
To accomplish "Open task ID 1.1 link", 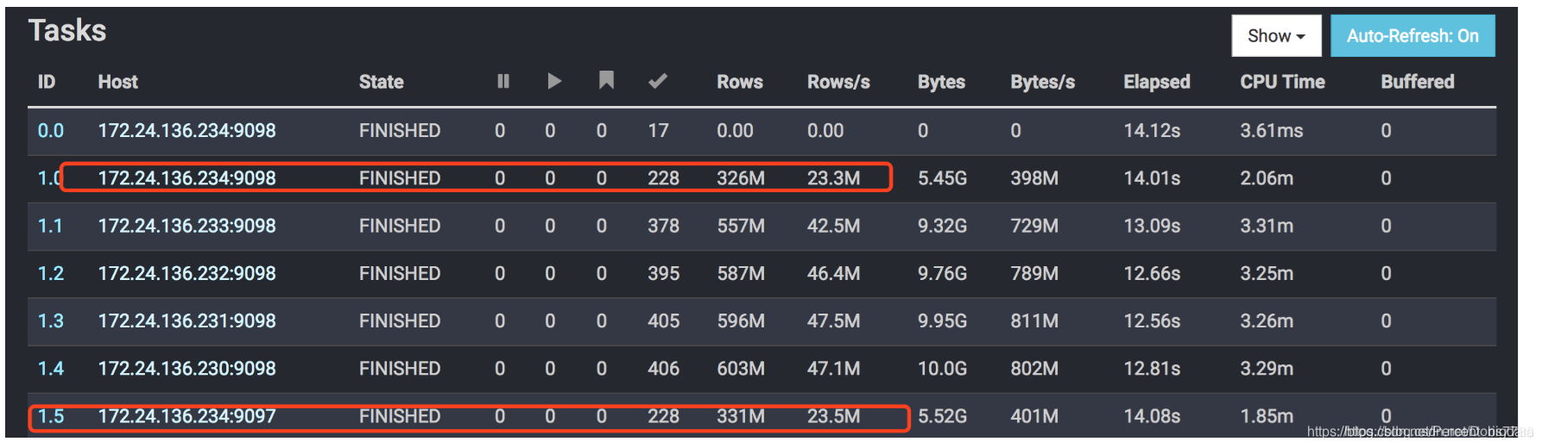I will pos(50,226).
